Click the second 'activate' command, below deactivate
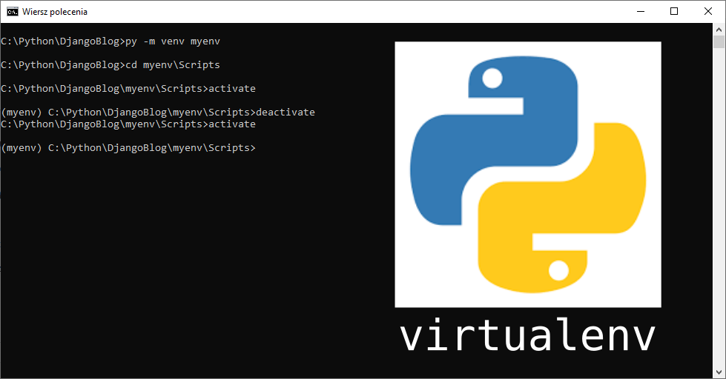This screenshot has height=379, width=726. coord(231,124)
